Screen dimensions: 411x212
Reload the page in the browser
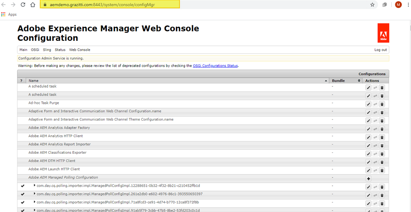[x=23, y=5]
